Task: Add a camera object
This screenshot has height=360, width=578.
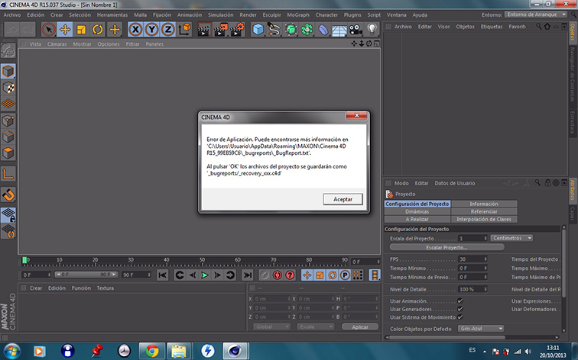Action: 356,30
